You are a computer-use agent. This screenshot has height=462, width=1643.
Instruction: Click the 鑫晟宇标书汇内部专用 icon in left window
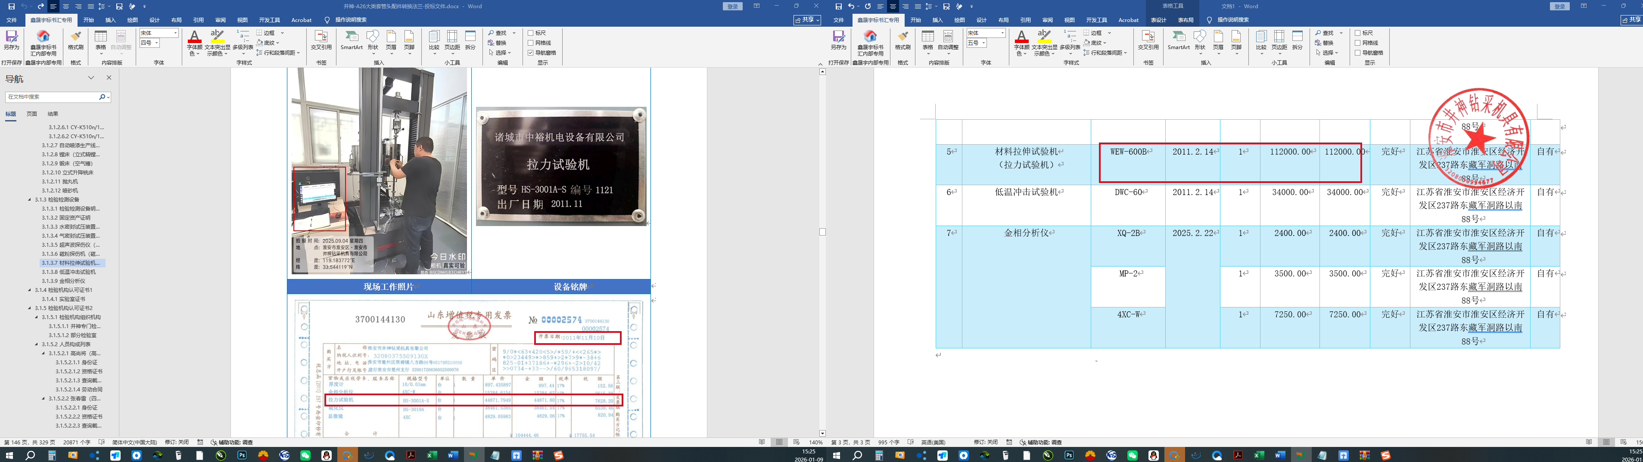(44, 42)
